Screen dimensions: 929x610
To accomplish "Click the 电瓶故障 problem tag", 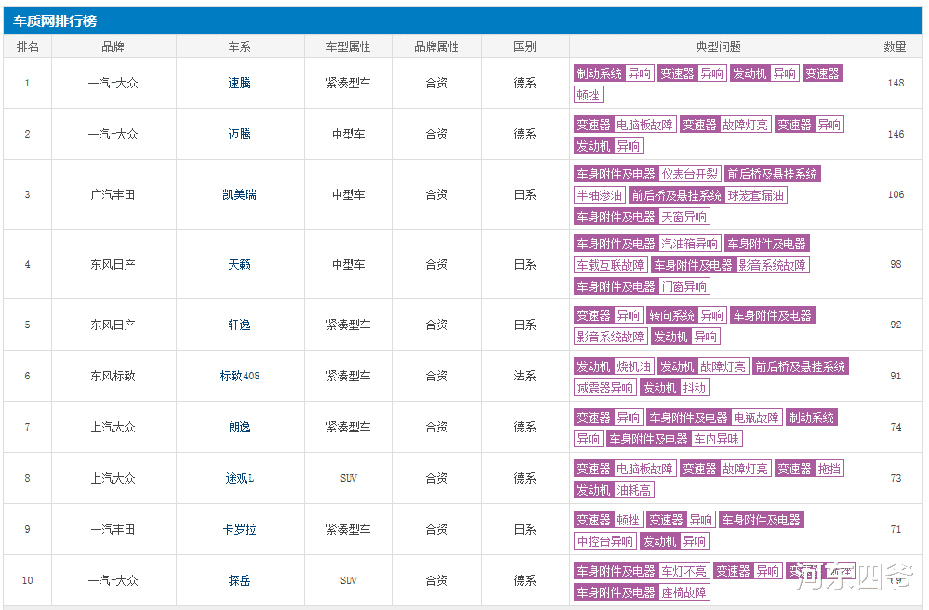I will point(756,418).
